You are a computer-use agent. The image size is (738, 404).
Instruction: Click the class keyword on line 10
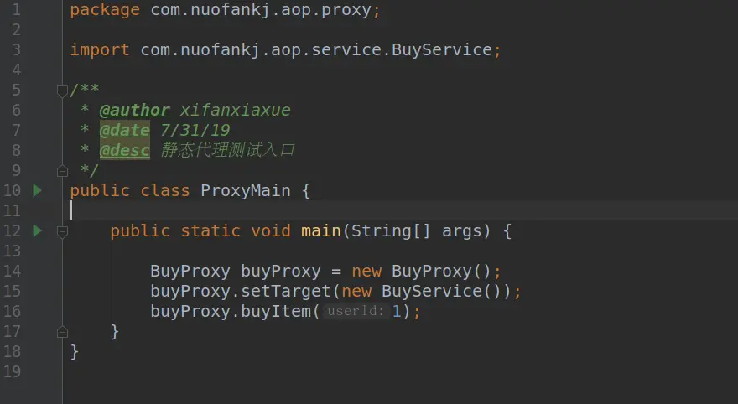click(x=165, y=190)
